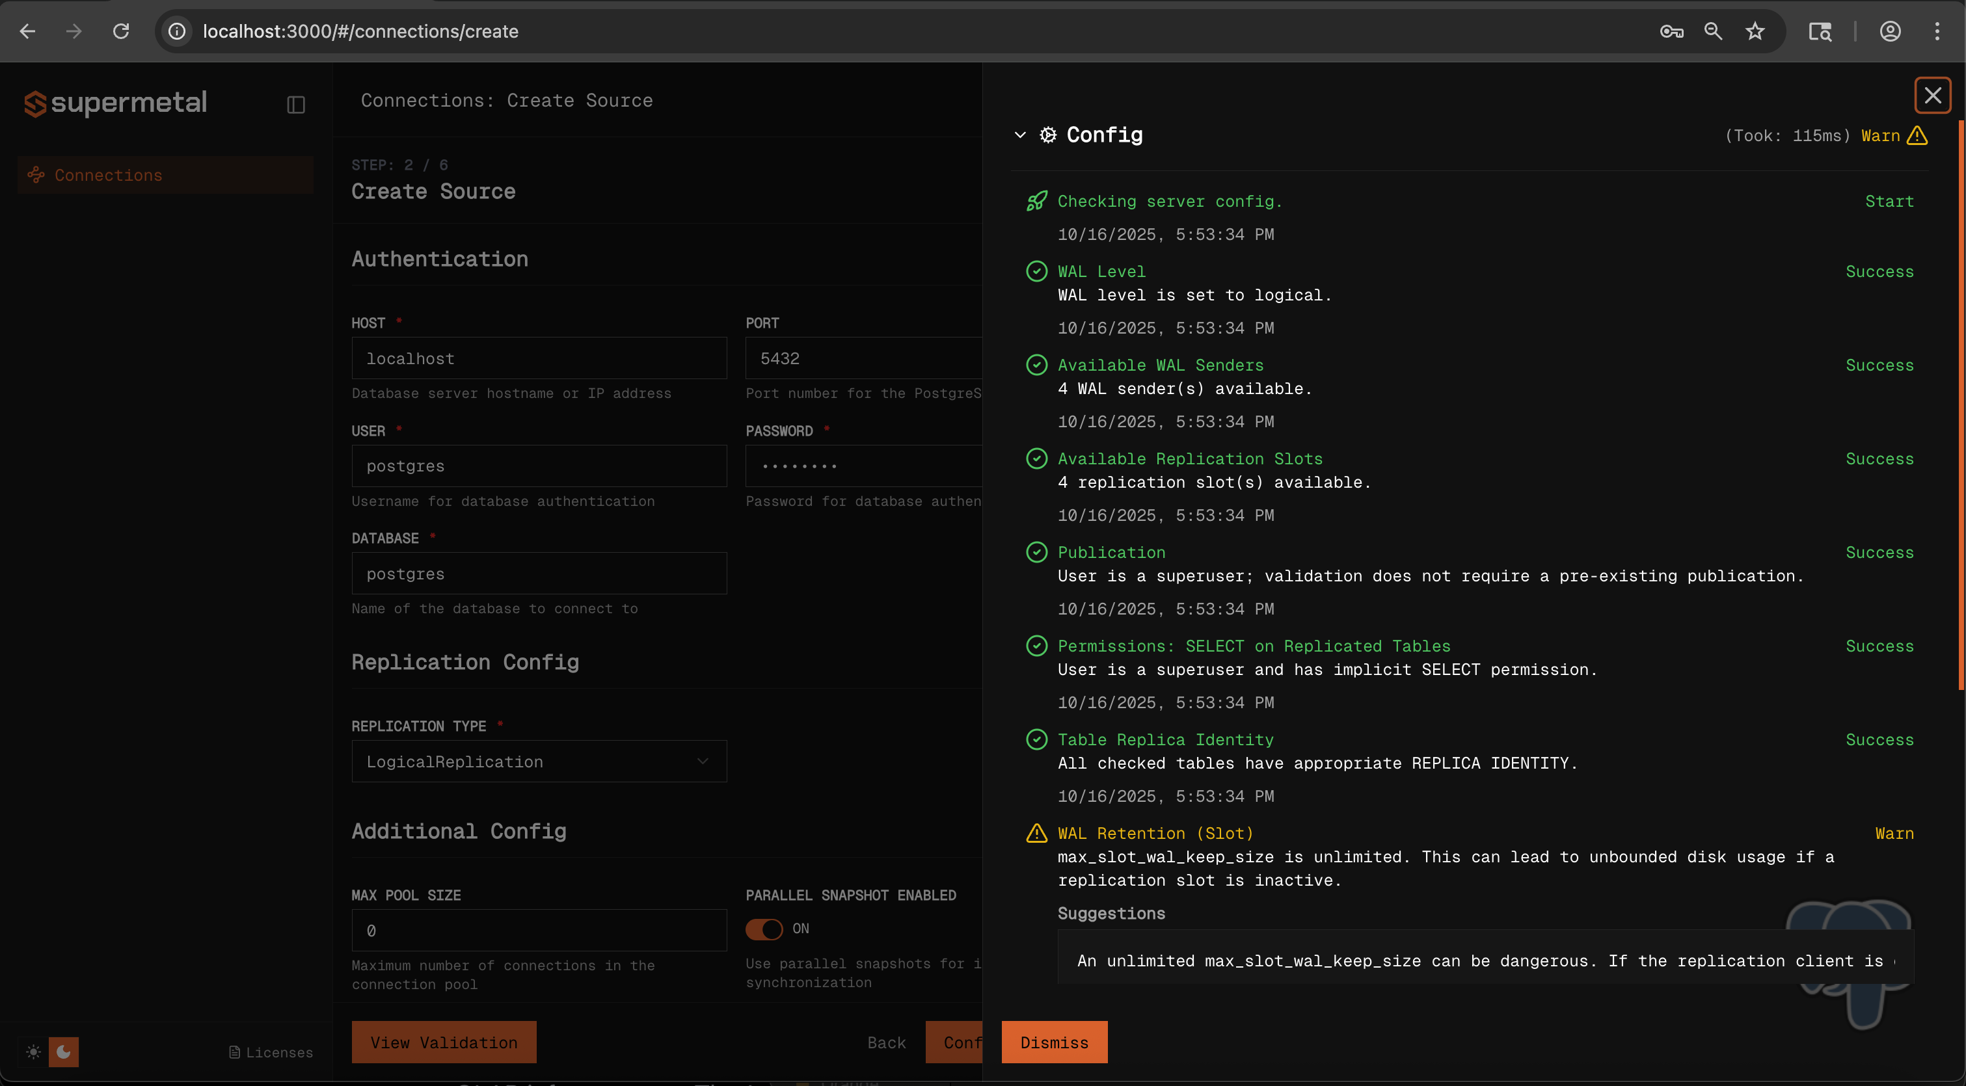The image size is (1966, 1086).
Task: Open the Replication Type dropdown
Action: pos(539,761)
